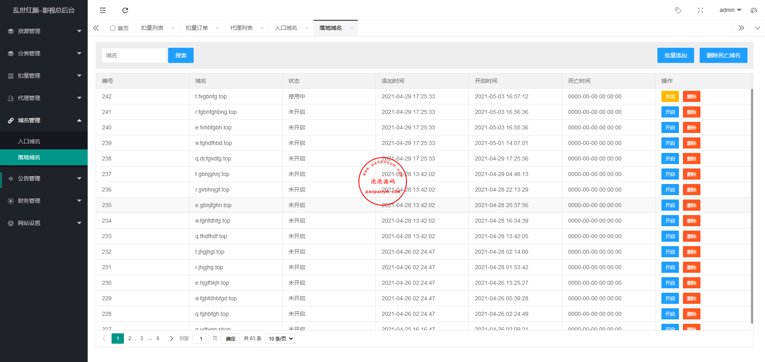Image resolution: width=765 pixels, height=362 pixels.
Task: Click the 域名 search input field
Action: (134, 55)
